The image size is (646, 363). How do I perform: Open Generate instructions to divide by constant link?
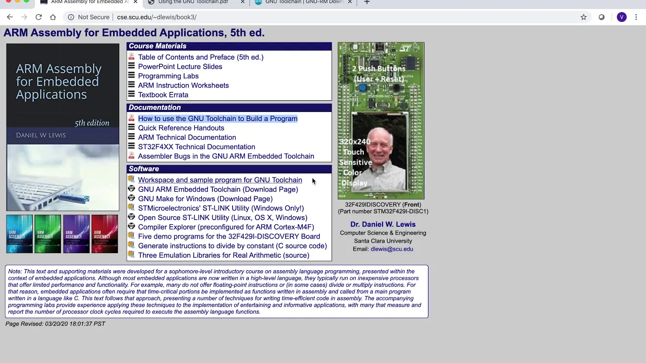click(233, 246)
